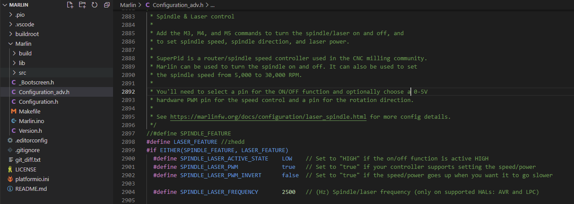Open the Makefile file

click(x=29, y=111)
